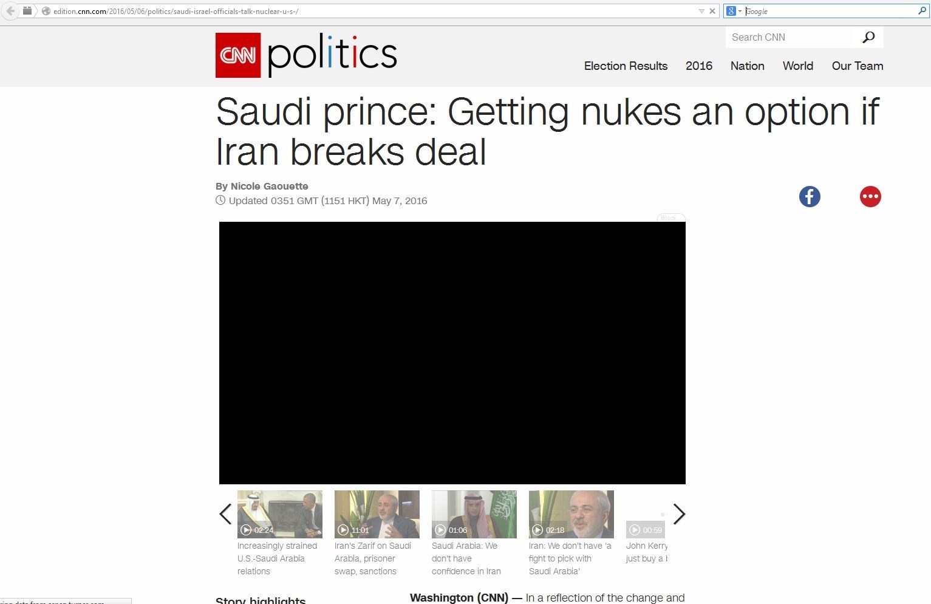Open the Google search engine dropdown

pos(734,11)
